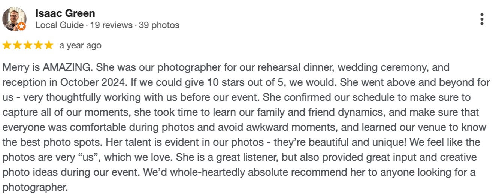Click the second yellow rating star
This screenshot has height=194, width=493.
point(18,46)
